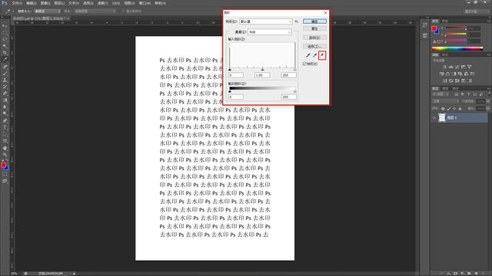492x276 pixels.
Task: Open the collapsed History panel icon
Action: click(x=425, y=25)
